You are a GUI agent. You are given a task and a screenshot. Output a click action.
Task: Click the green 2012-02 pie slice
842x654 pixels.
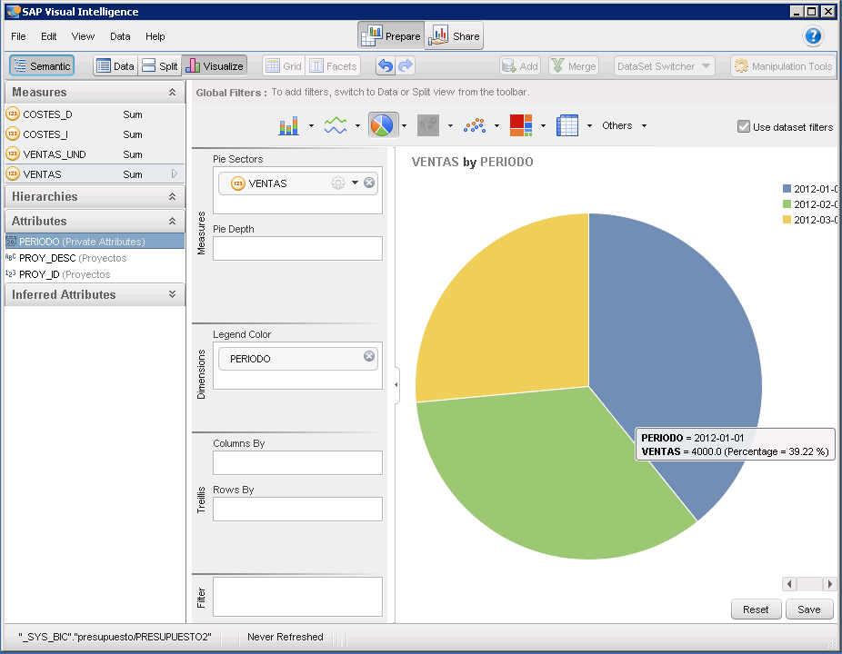pyautogui.click(x=536, y=481)
